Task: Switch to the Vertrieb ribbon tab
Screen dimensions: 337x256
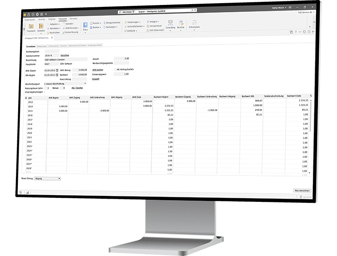Action: tap(42, 20)
